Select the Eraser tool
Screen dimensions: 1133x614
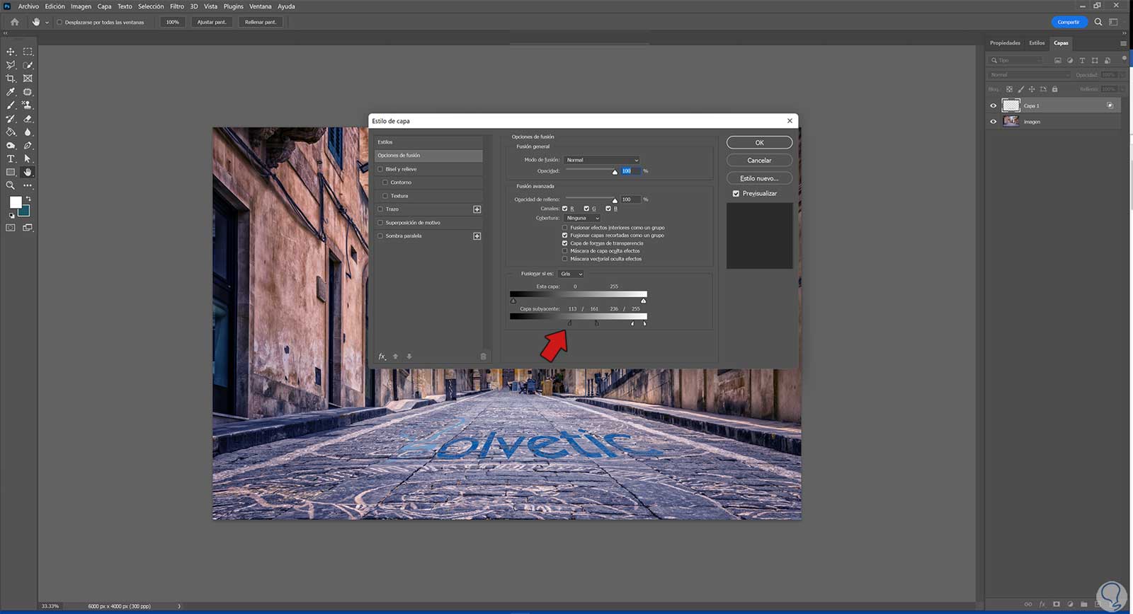click(28, 119)
